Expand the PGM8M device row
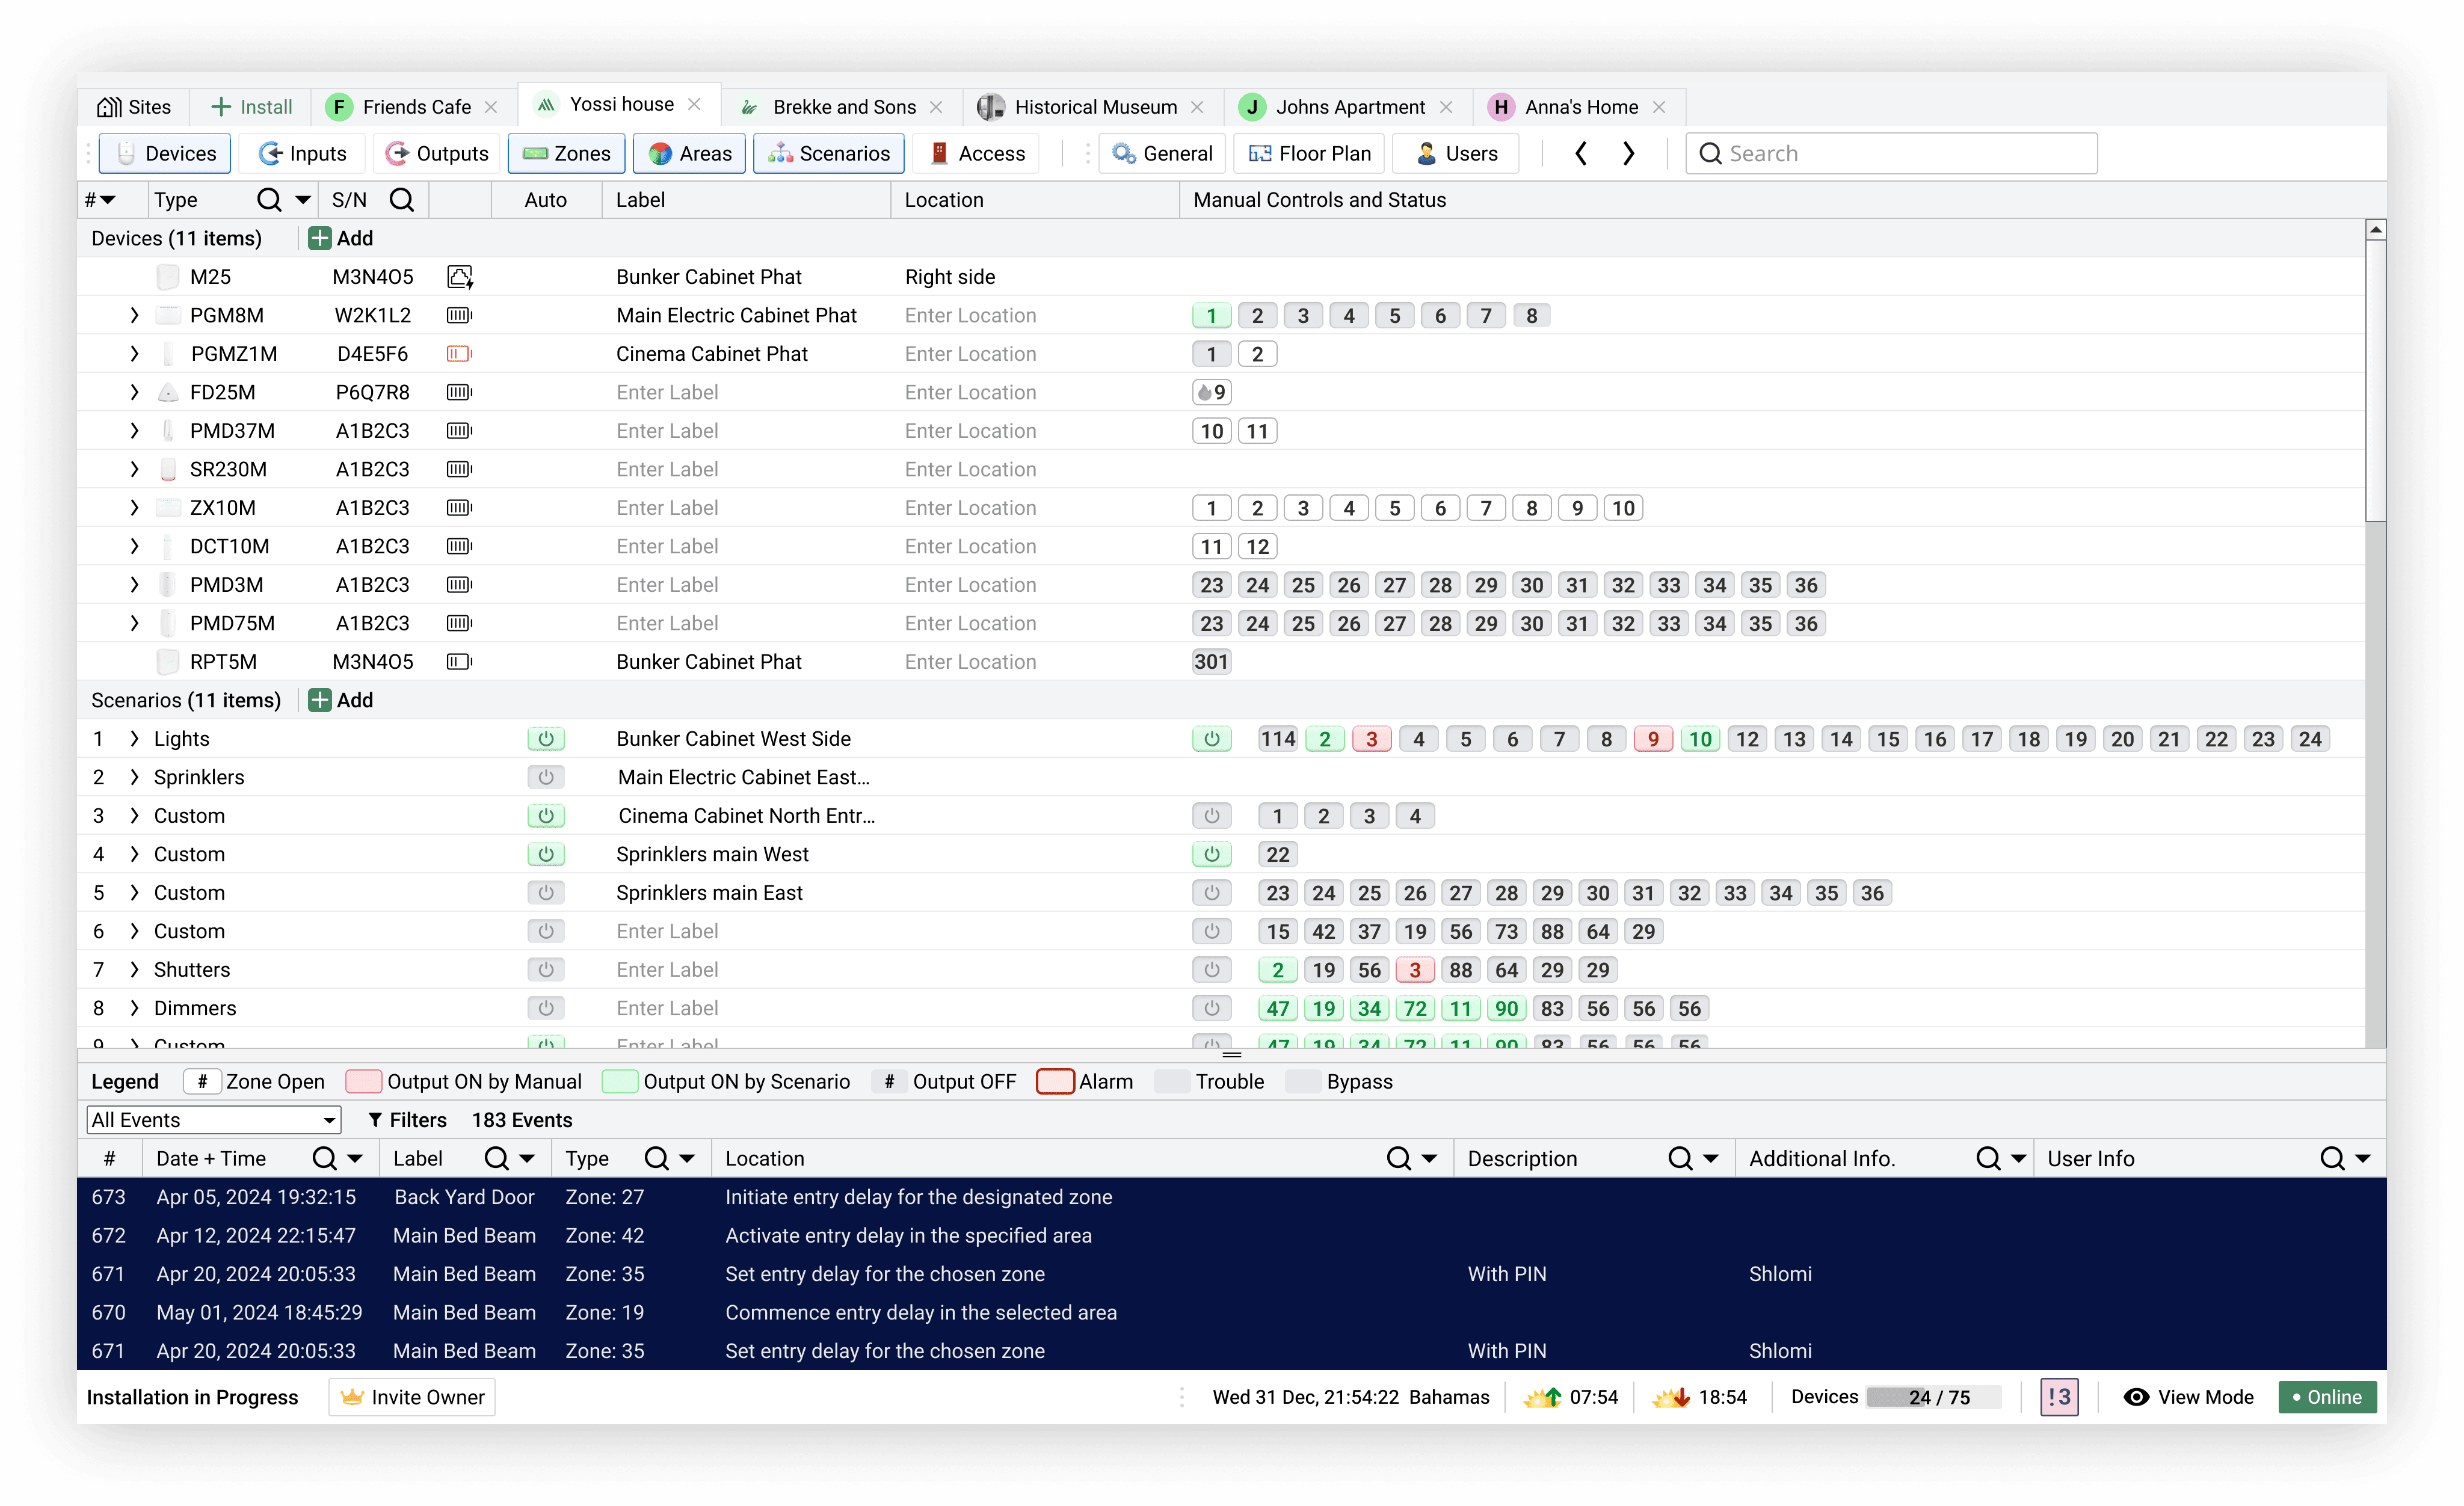 coord(134,316)
